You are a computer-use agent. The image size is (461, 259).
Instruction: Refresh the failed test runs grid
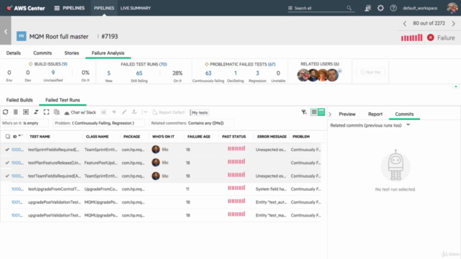(5, 112)
